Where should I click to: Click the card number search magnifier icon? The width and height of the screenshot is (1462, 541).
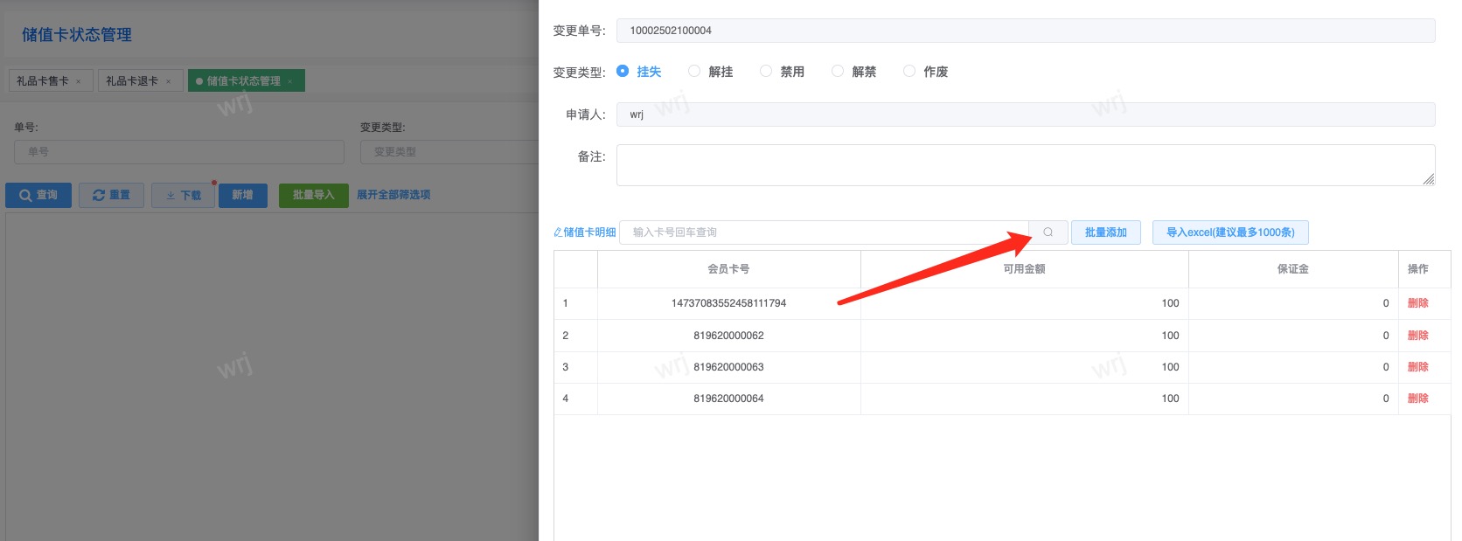click(x=1048, y=232)
